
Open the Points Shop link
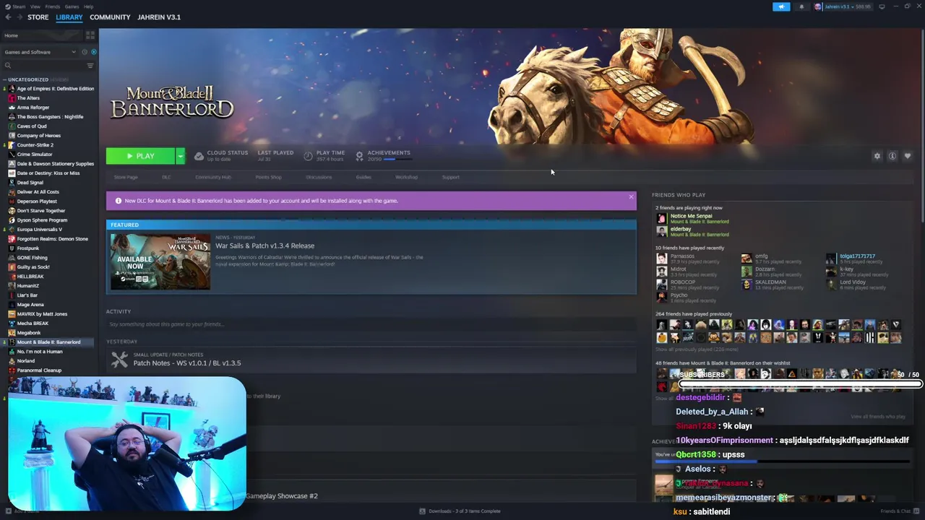[268, 177]
